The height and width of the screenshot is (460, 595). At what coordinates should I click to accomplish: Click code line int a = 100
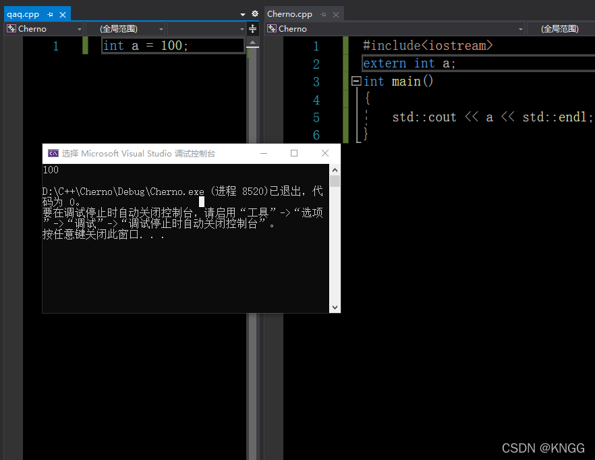146,46
